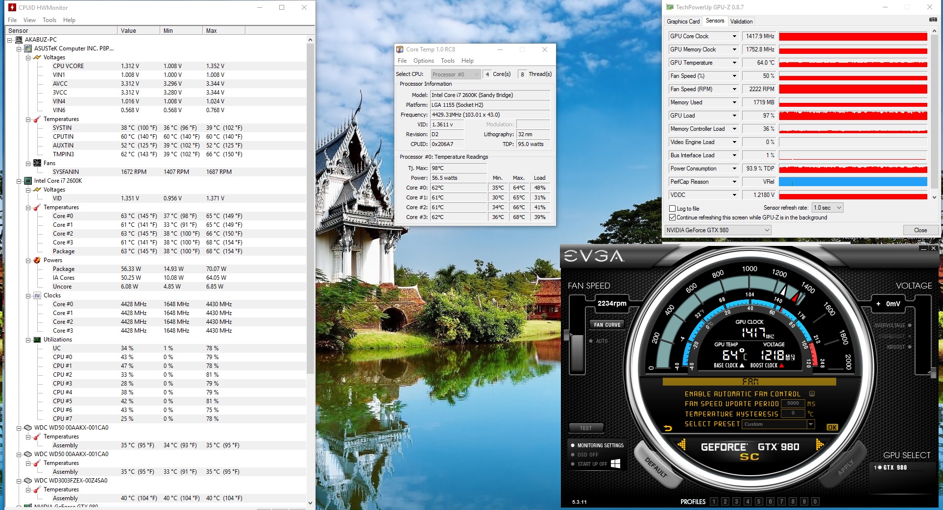
Task: Open the GPU Core Clock sensor dropdown
Action: point(734,36)
